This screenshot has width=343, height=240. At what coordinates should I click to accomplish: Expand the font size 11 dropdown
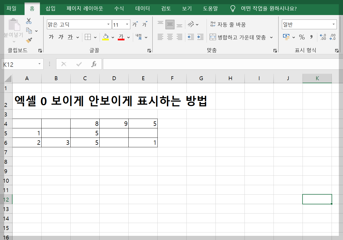[x=127, y=25]
